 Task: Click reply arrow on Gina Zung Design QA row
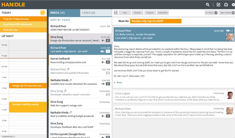pos(103,40)
